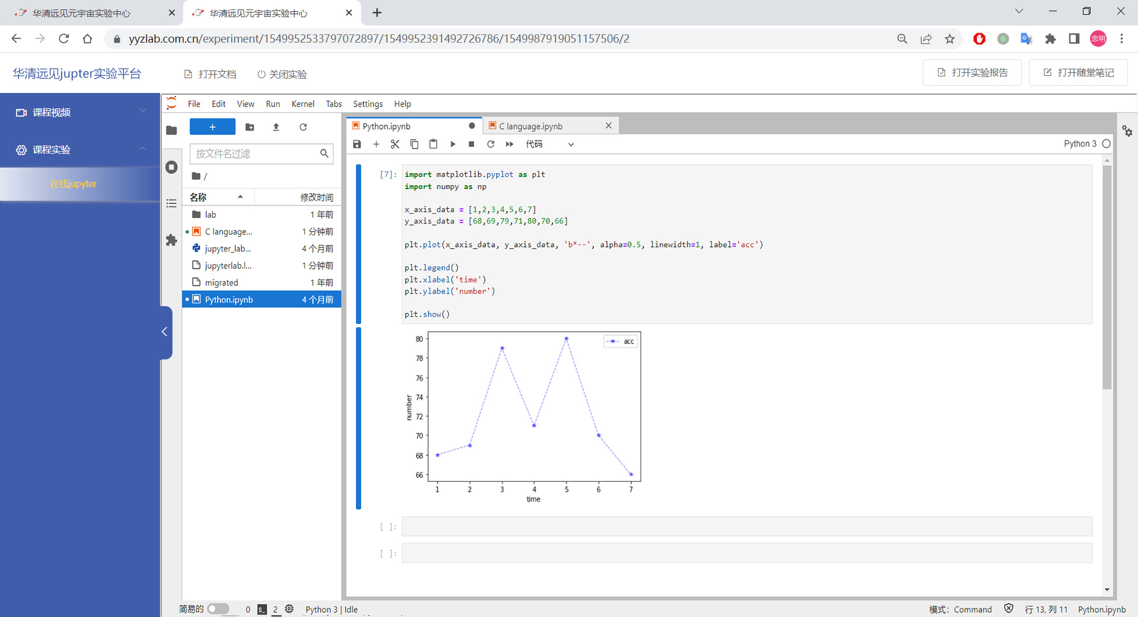The height and width of the screenshot is (617, 1138).
Task: Cut the selected cell with scissors icon
Action: pos(395,144)
